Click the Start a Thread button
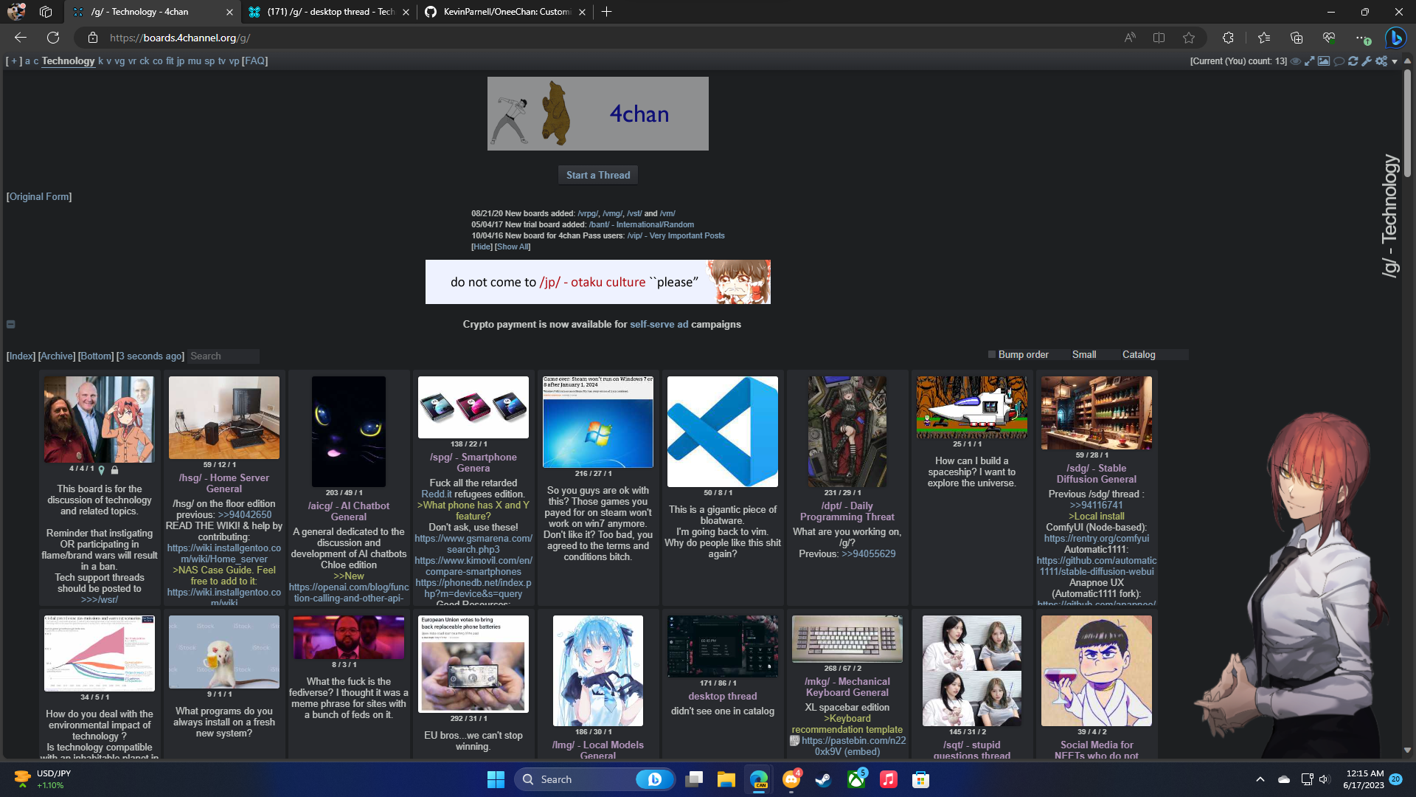The width and height of the screenshot is (1416, 797). (x=597, y=175)
